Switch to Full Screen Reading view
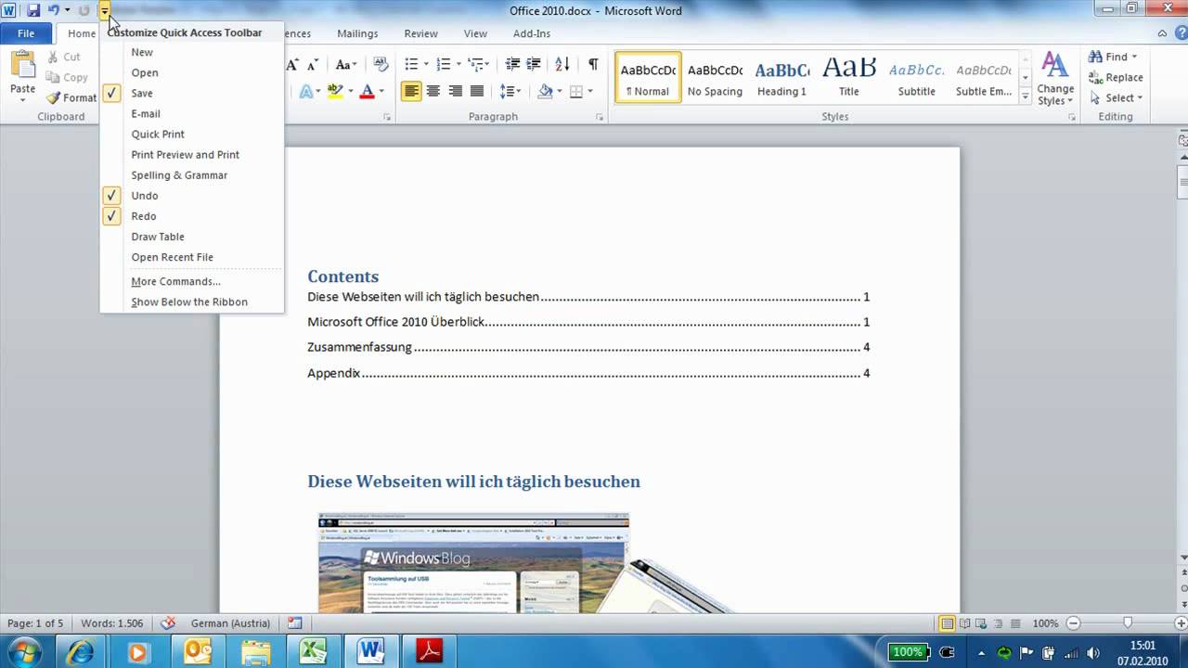This screenshot has width=1188, height=668. tap(965, 623)
